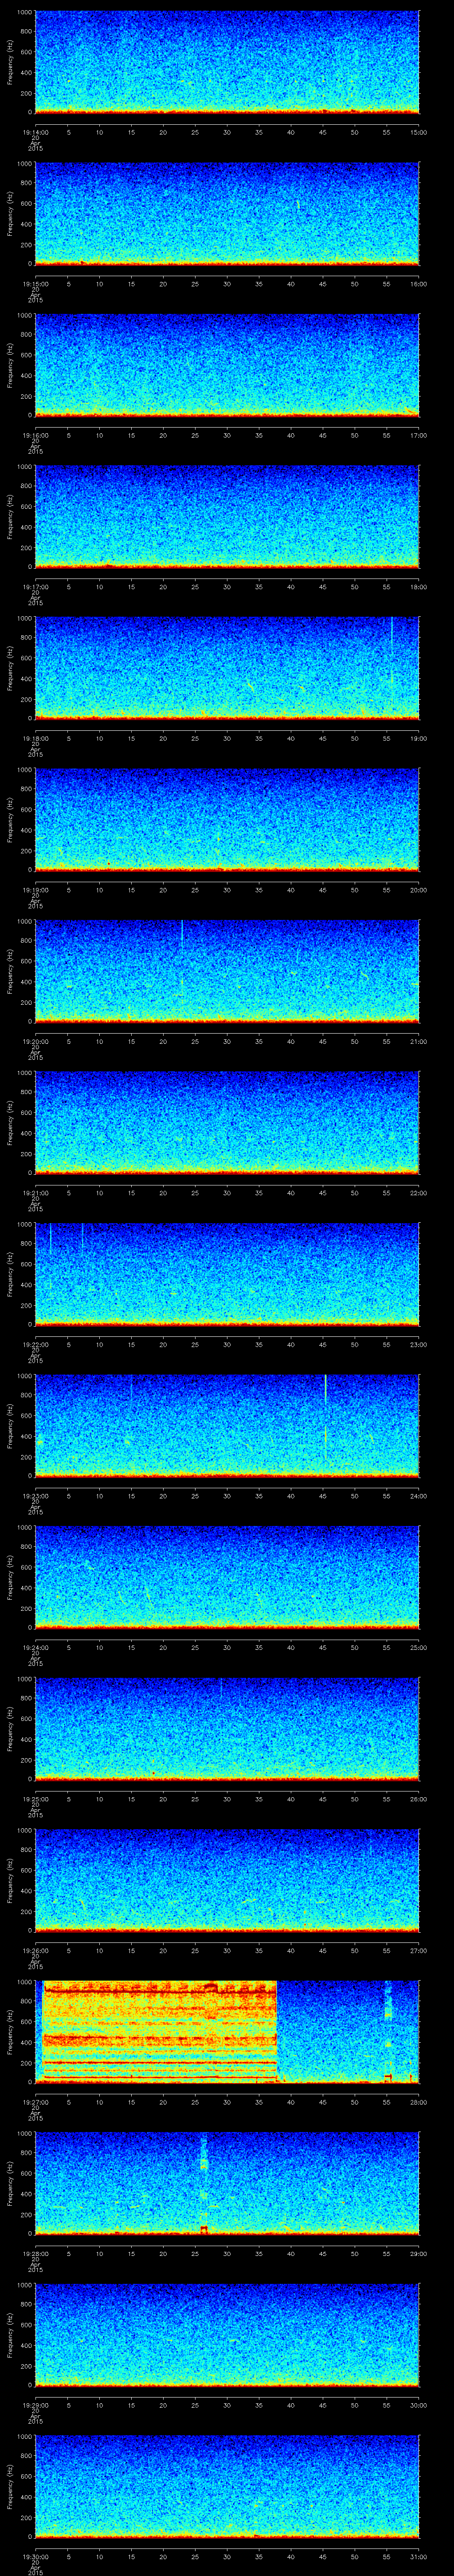Screen dimensions: 454x2576
Task: Select the spectrogram panel beginning at 19:16:00
Action: [x=227, y=364]
